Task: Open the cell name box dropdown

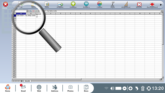Action: coord(27,11)
